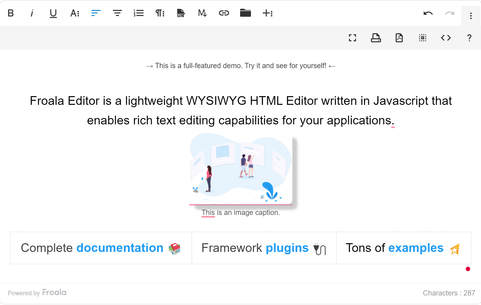
Task: Insert a hyperlink
Action: [224, 13]
